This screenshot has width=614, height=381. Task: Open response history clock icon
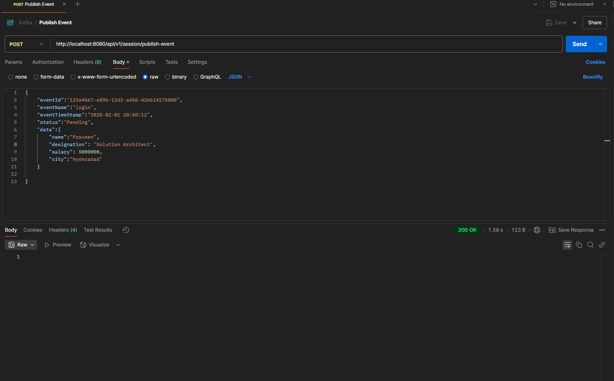click(x=126, y=230)
